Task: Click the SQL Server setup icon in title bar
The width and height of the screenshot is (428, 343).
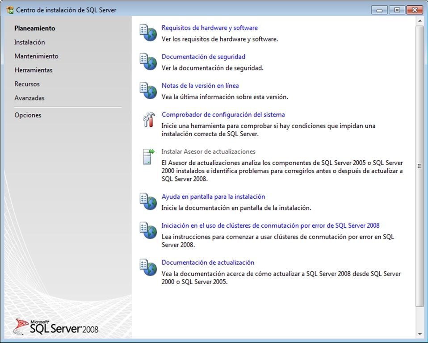Action: 10,10
